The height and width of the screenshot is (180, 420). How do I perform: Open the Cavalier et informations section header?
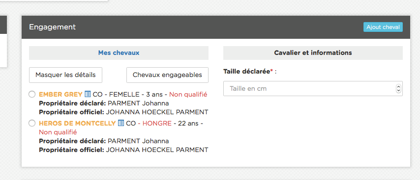[x=313, y=53]
